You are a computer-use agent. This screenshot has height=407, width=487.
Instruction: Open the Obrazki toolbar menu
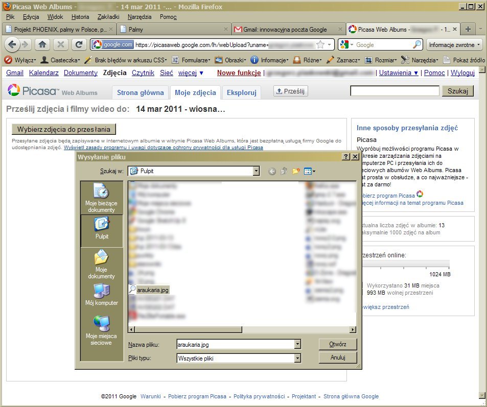coord(230,60)
